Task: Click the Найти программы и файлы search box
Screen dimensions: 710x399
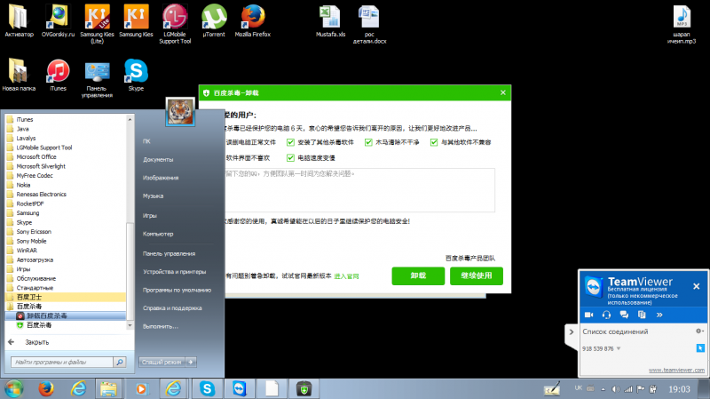Action: pos(67,363)
